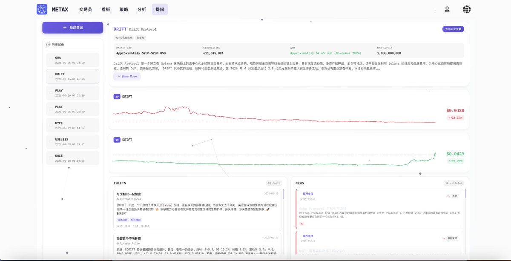The height and width of the screenshot is (261, 511).
Task: Click the 历史记录 header label
Action: (x=58, y=44)
